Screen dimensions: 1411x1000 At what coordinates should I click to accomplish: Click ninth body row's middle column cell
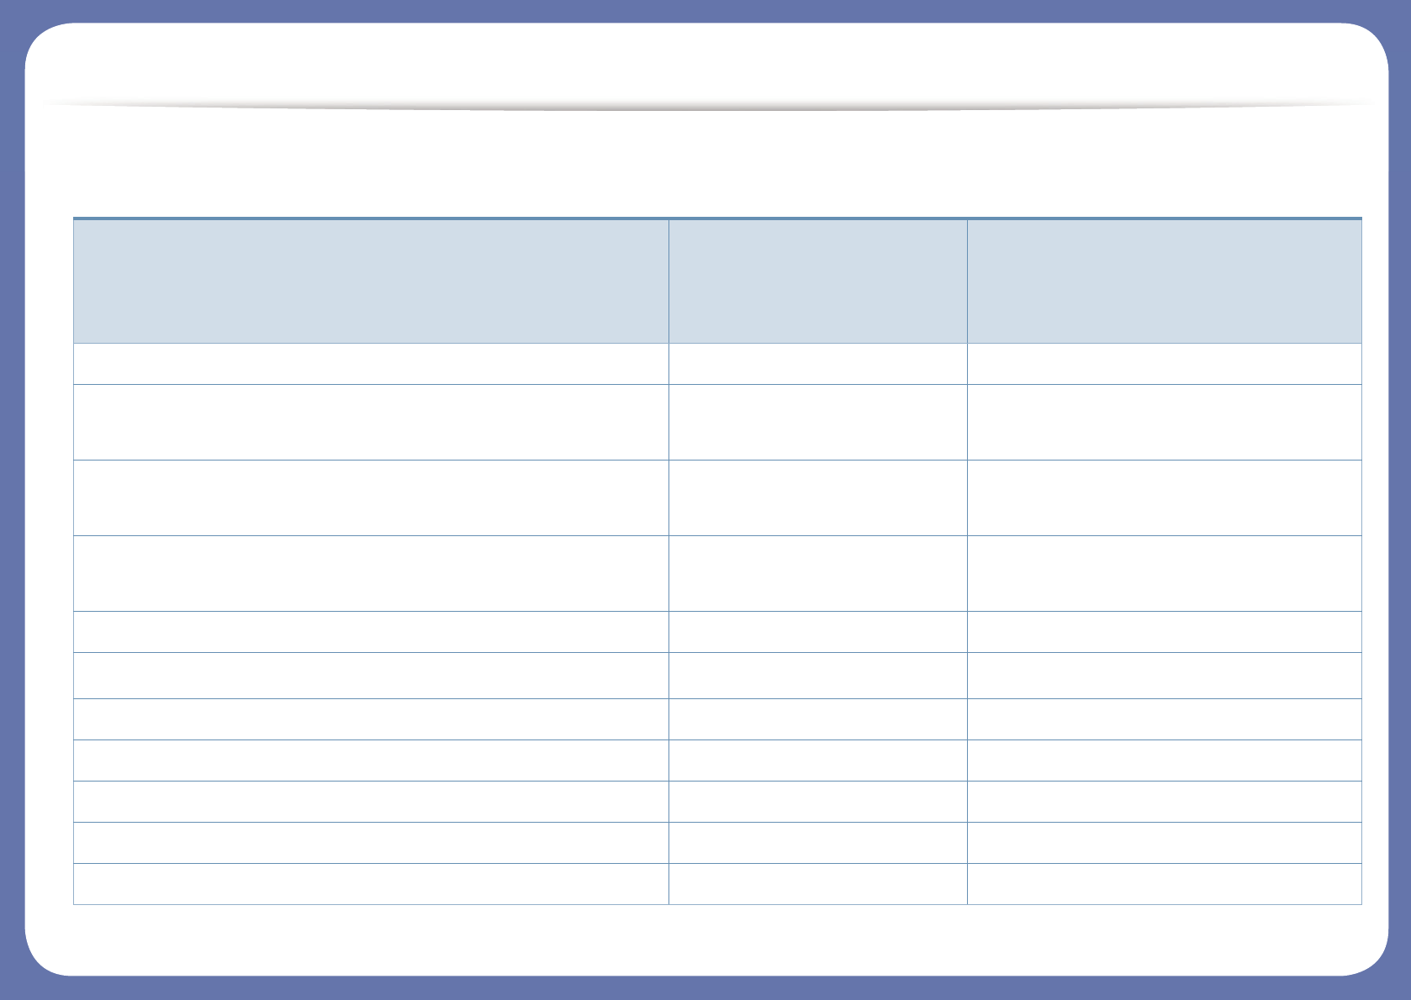818,802
